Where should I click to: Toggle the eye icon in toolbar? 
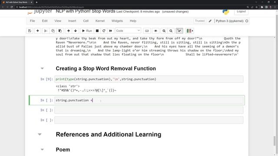click(x=156, y=31)
